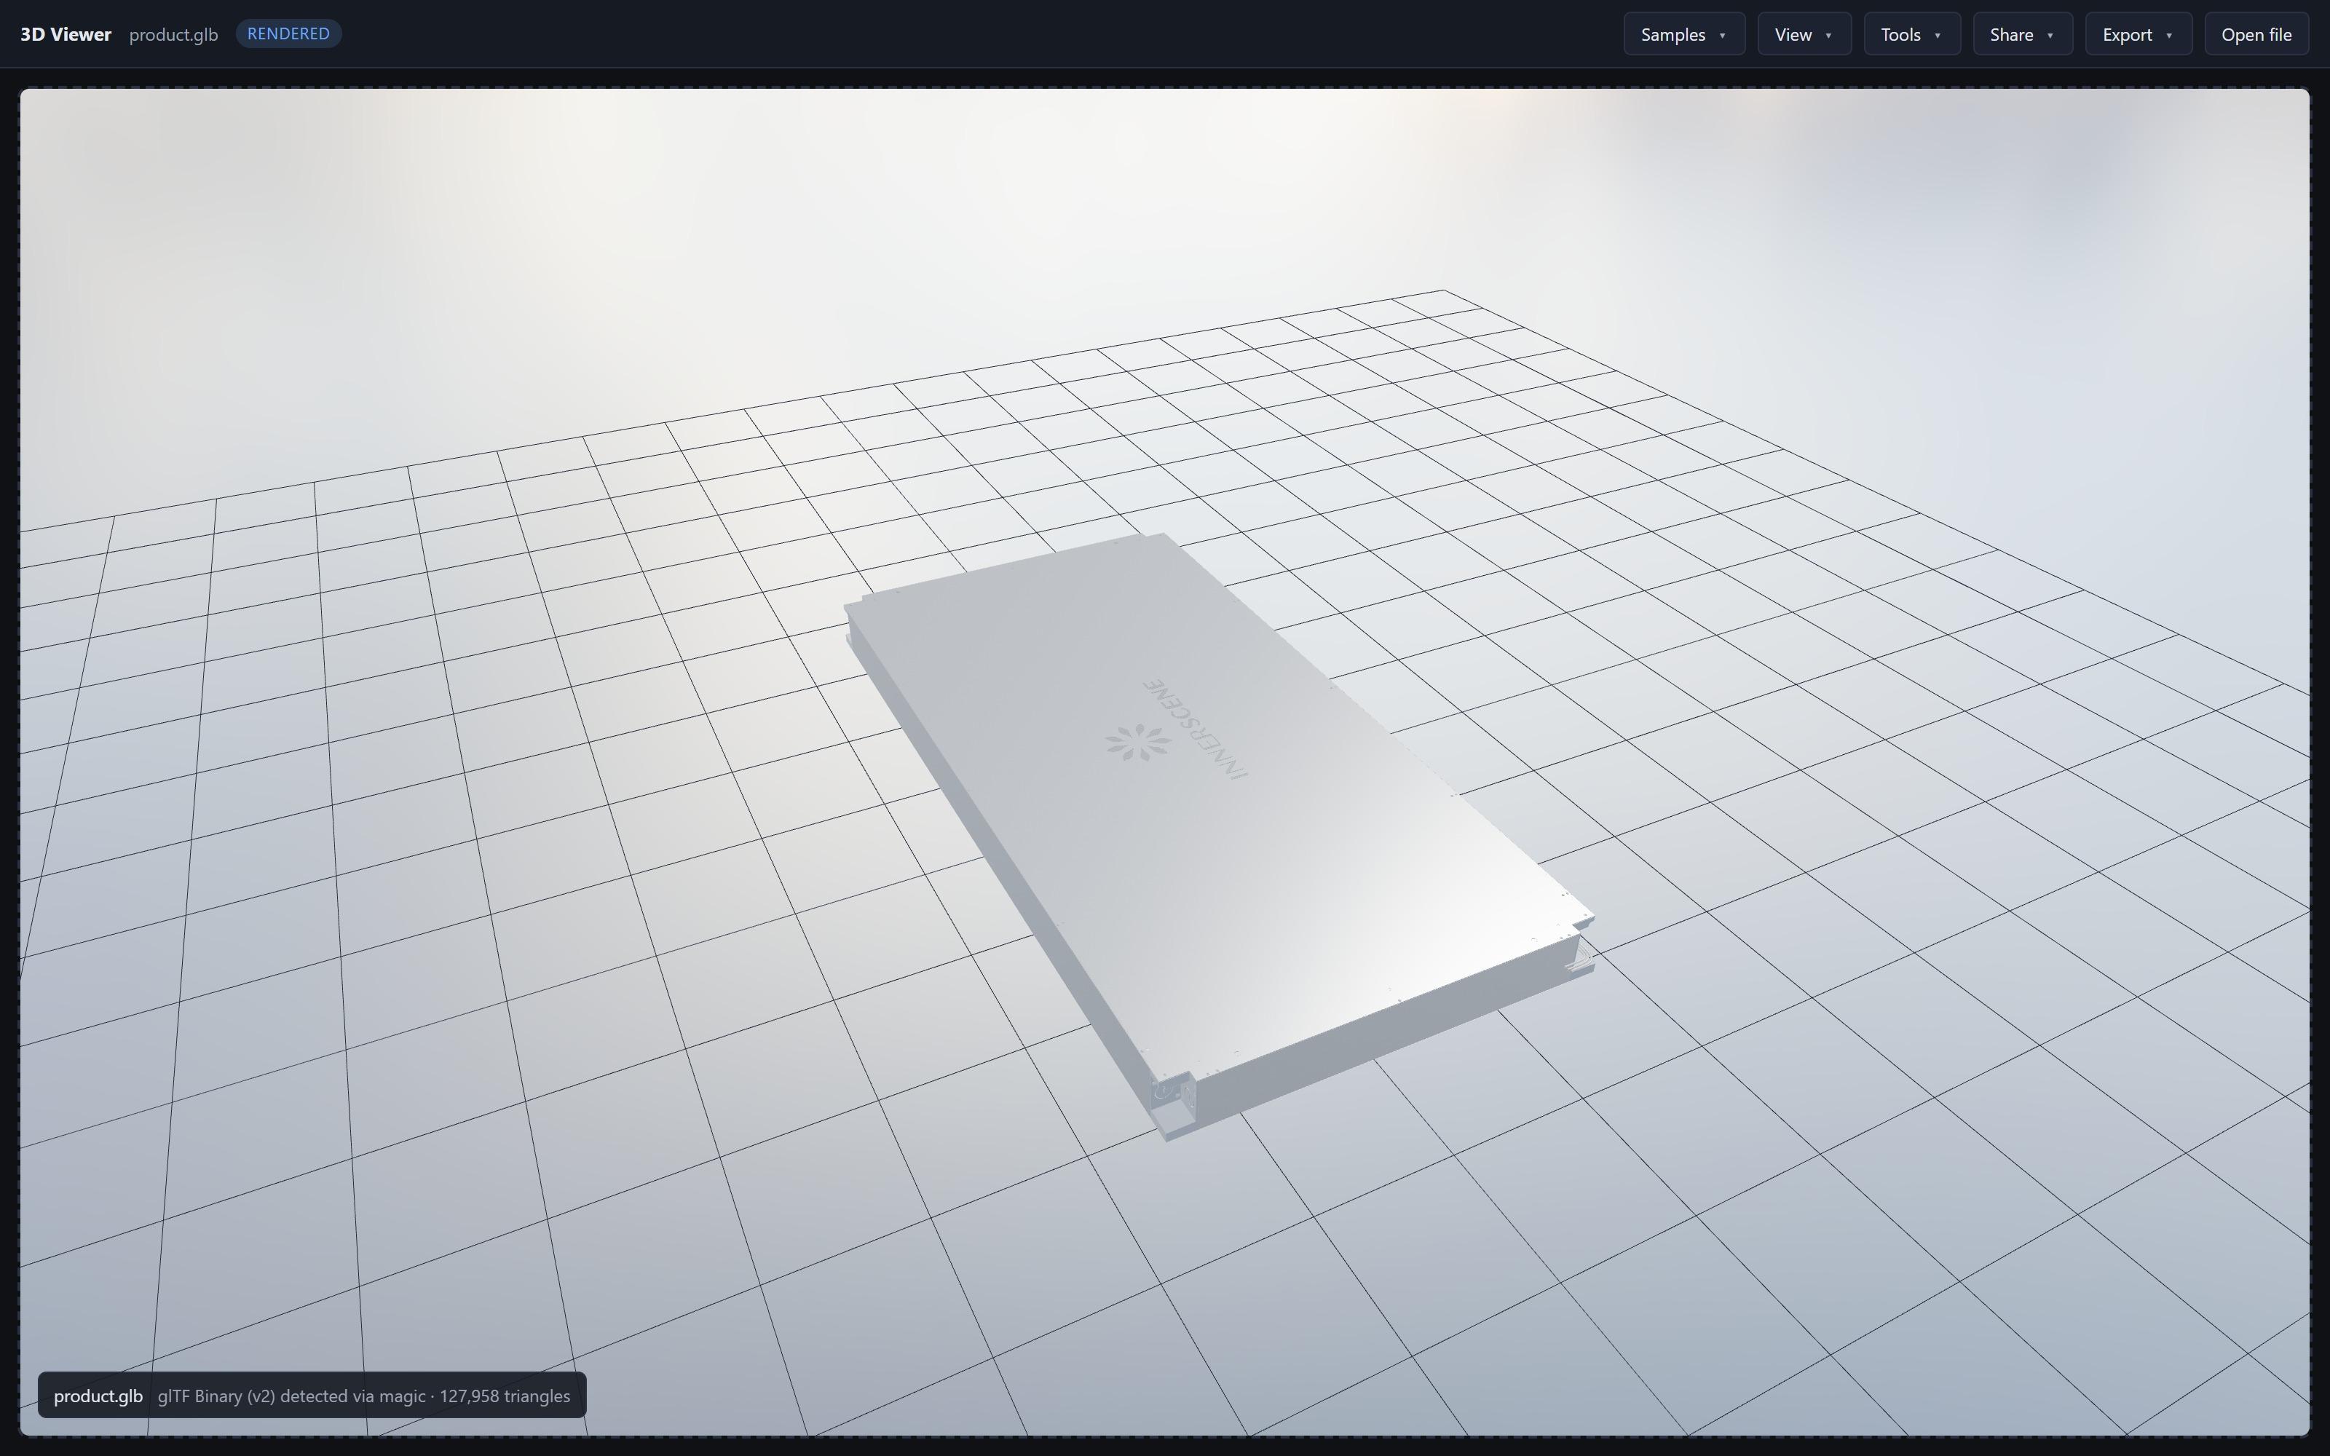Click the RENDERED status badge
2330x1456 pixels.
click(x=288, y=33)
